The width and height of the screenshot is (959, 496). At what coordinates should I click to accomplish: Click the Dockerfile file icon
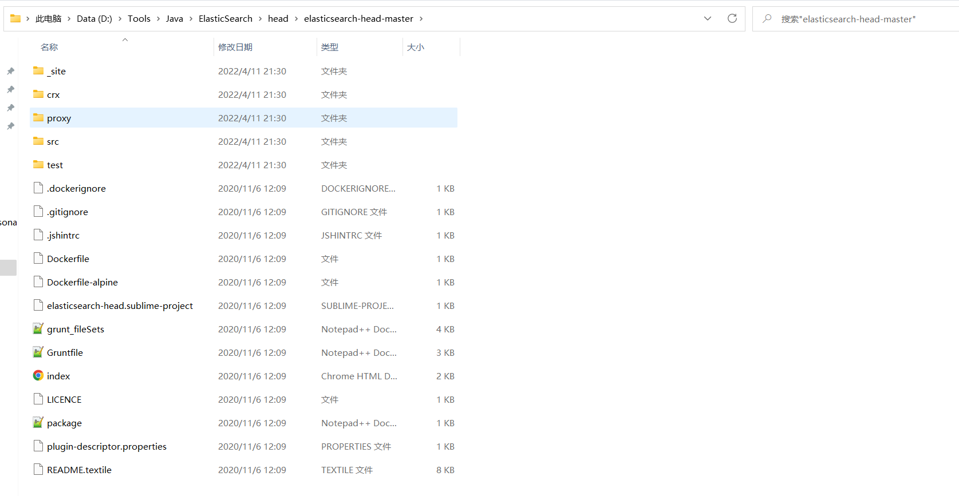[x=38, y=259]
